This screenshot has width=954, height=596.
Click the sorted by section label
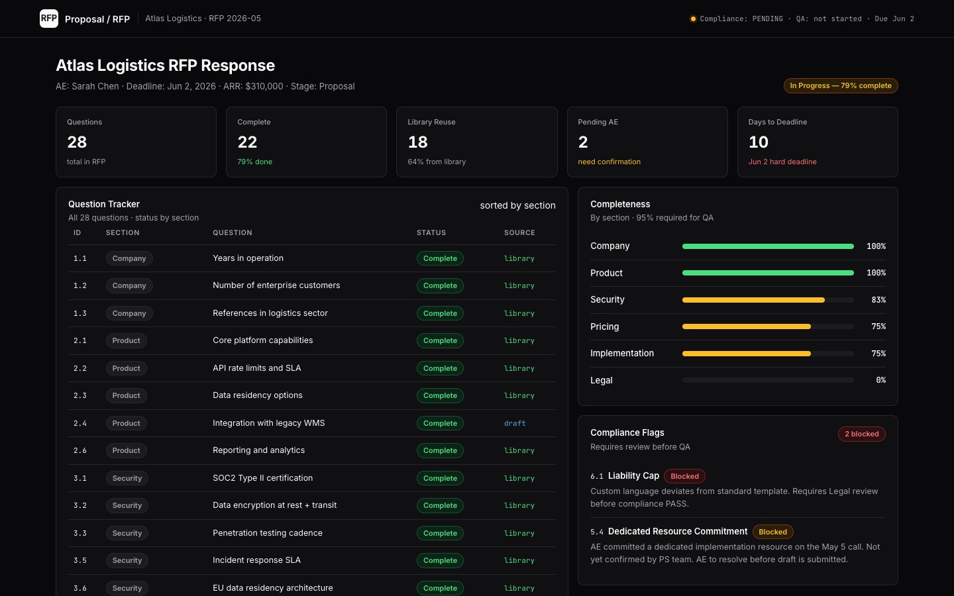tap(518, 205)
